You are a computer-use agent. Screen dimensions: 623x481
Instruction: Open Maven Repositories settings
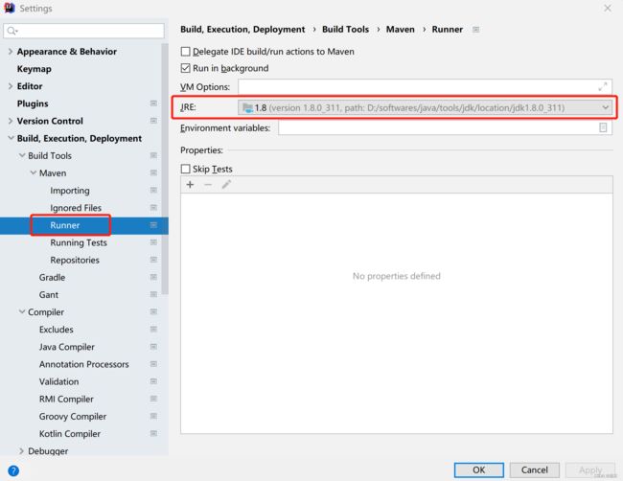pyautogui.click(x=75, y=260)
